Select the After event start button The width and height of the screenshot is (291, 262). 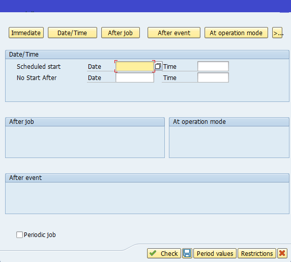click(174, 33)
